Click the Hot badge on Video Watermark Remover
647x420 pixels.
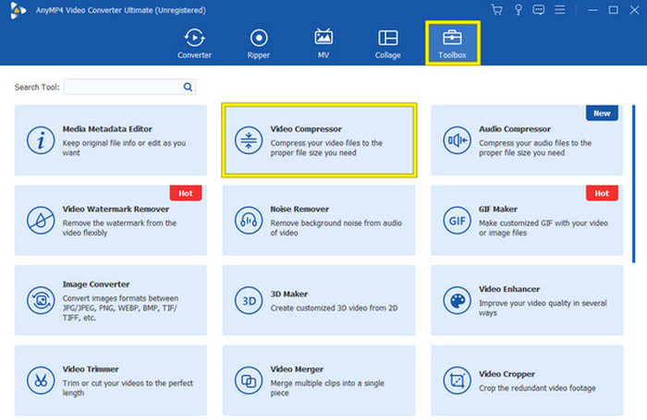(x=185, y=193)
